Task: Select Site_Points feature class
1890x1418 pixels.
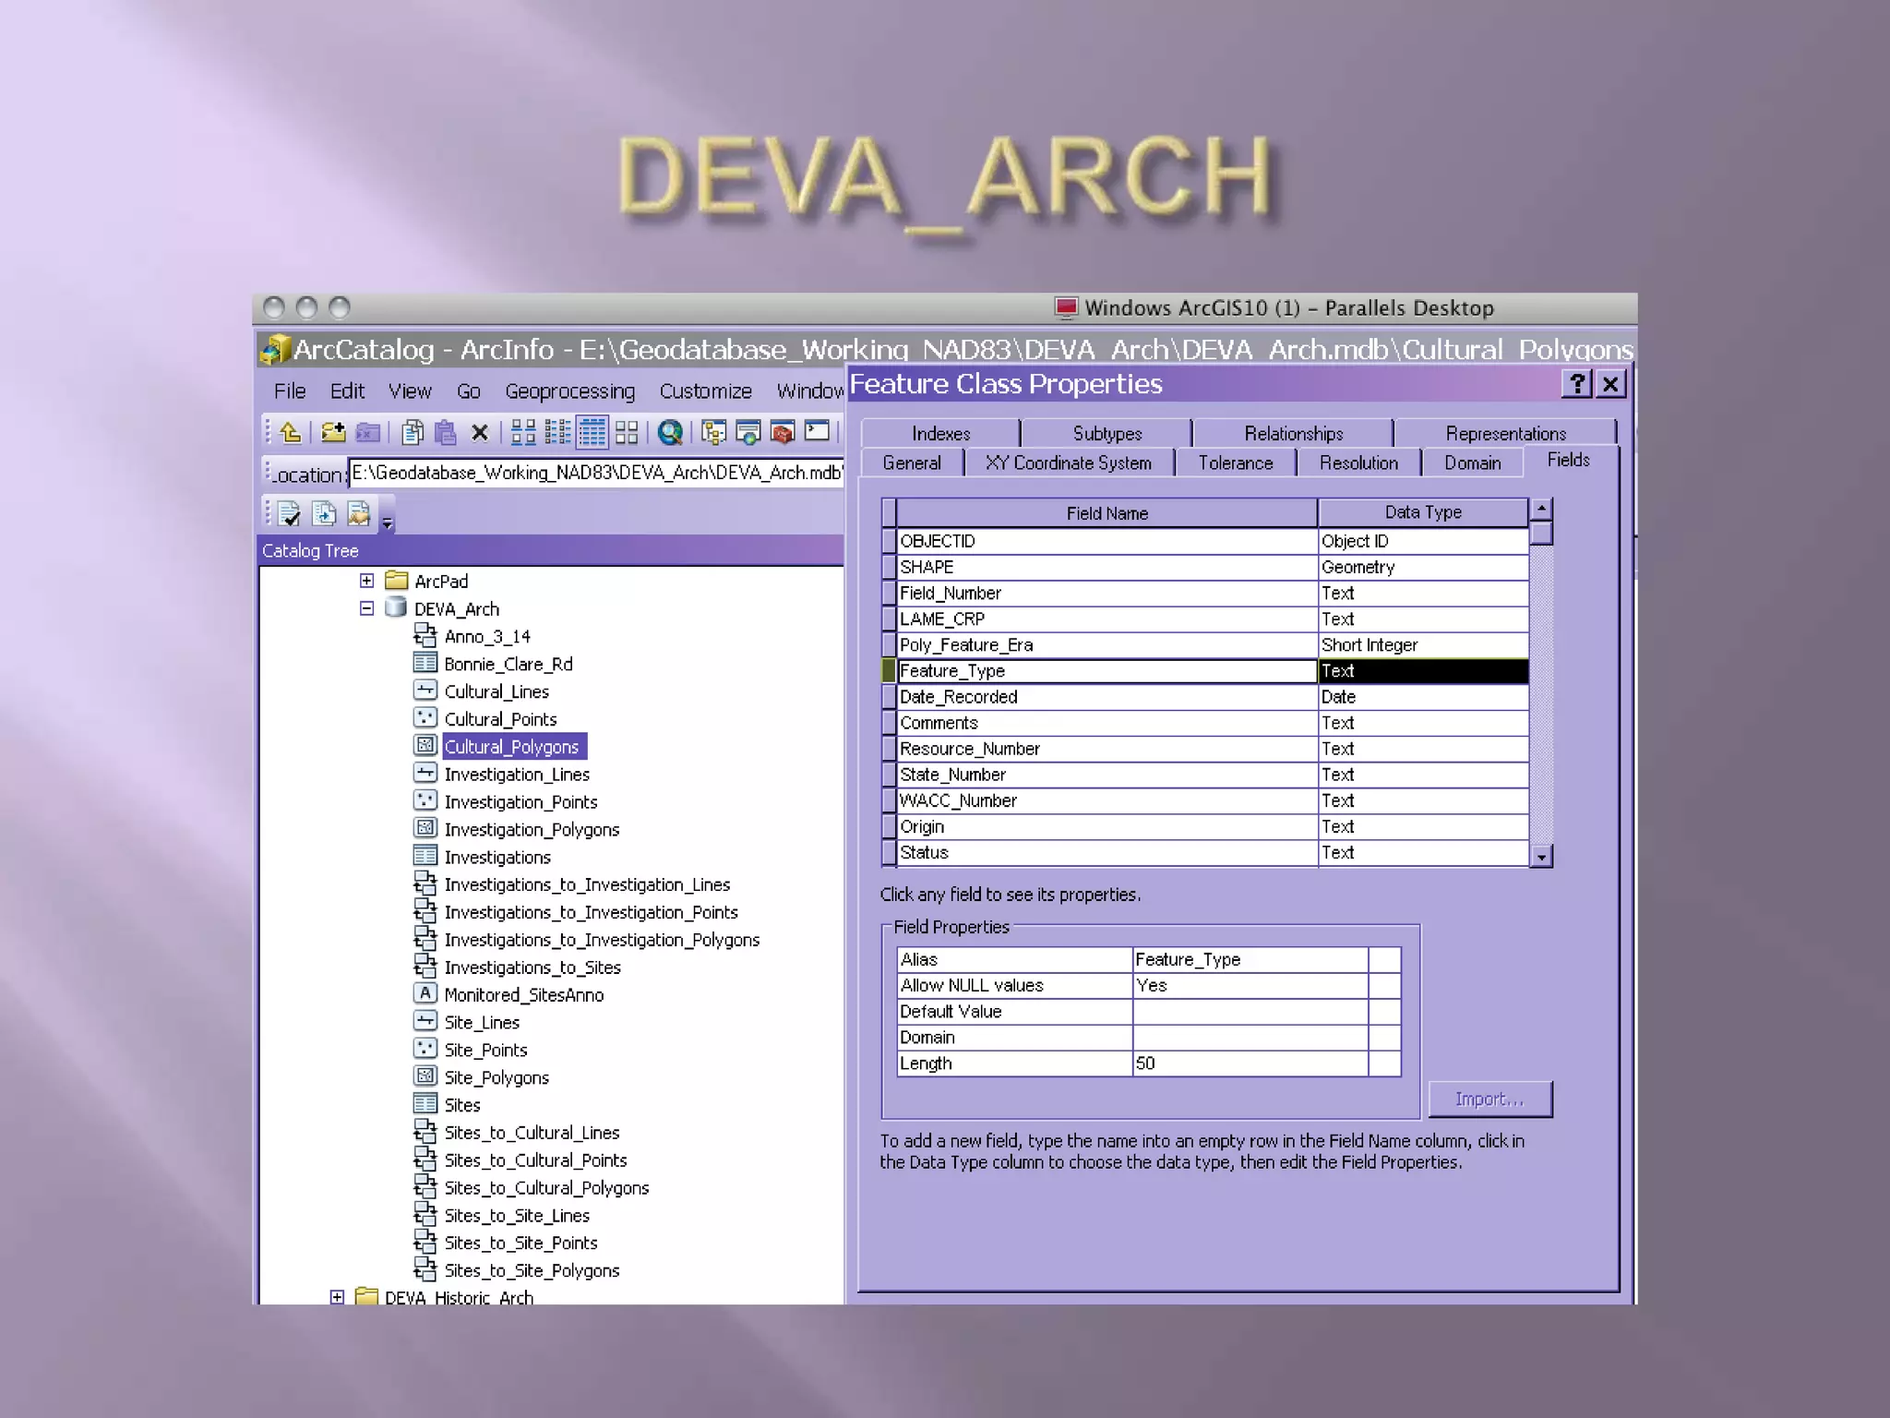Action: coord(485,1050)
